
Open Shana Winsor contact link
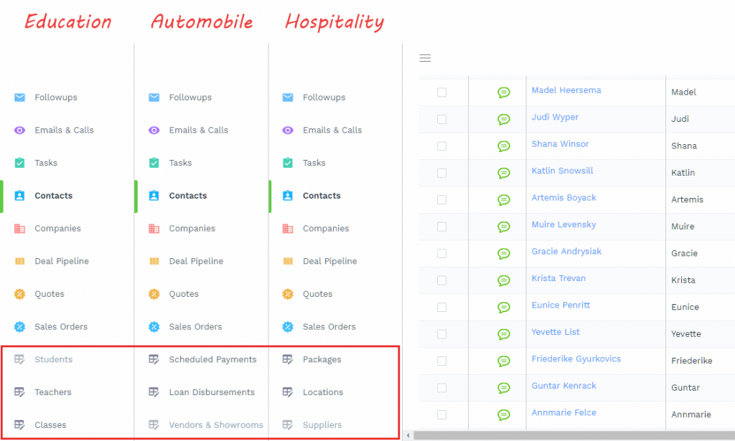(560, 144)
